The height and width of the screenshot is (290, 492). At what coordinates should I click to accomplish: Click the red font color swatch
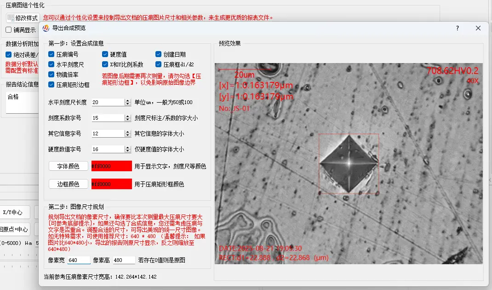point(111,166)
